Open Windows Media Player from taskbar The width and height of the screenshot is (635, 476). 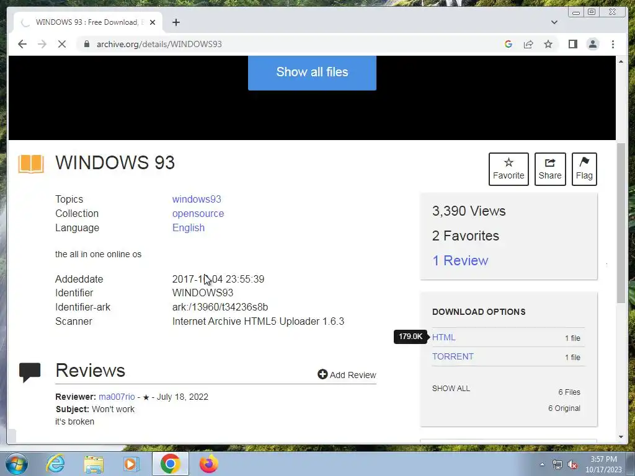pyautogui.click(x=131, y=464)
